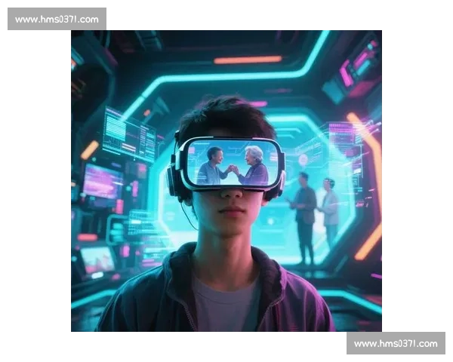Select the white-haired person shown in the visor
This screenshot has height=362, width=453.
click(x=254, y=166)
